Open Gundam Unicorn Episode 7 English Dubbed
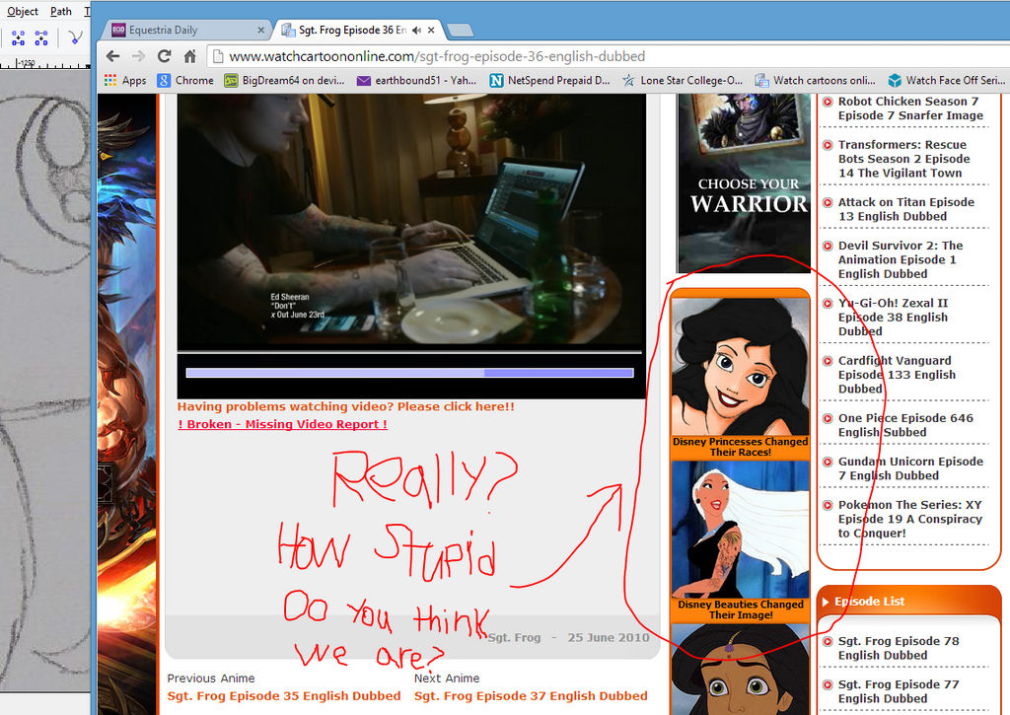The image size is (1010, 715). click(x=910, y=468)
